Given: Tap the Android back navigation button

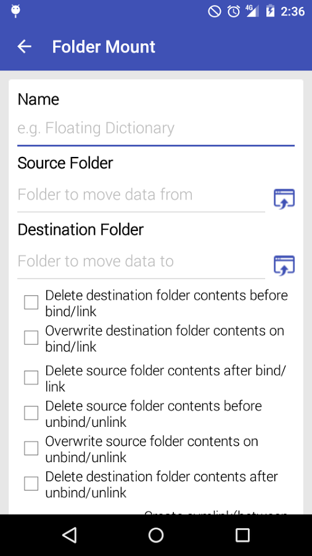Looking at the screenshot, I should click(69, 535).
